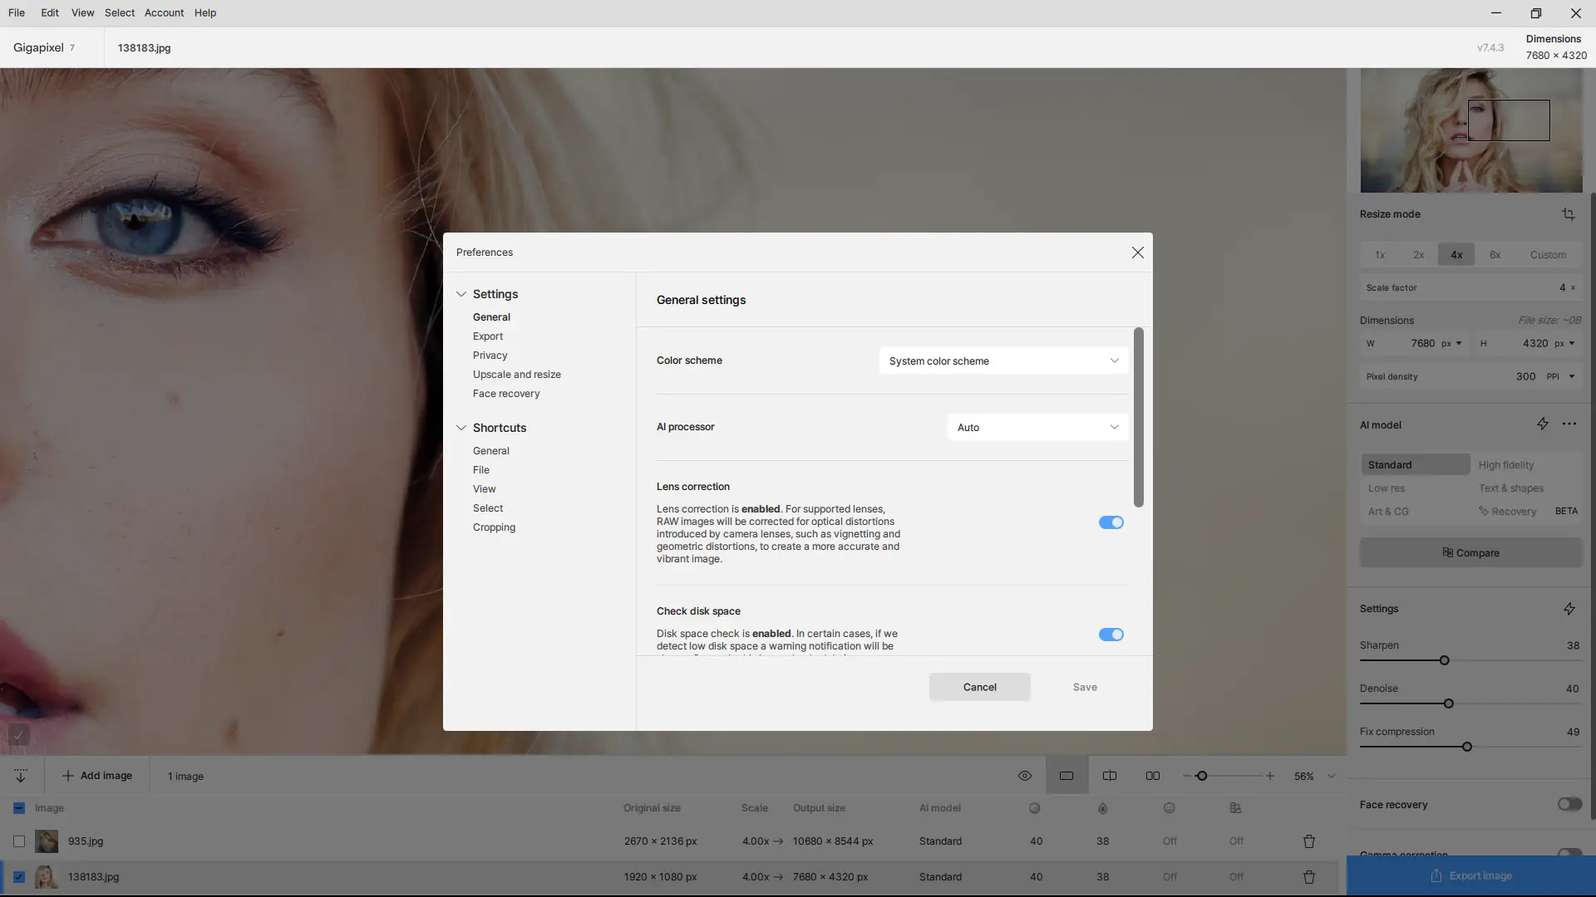Click the lightning auto icon for AI model
This screenshot has height=897, width=1596.
pyautogui.click(x=1542, y=424)
